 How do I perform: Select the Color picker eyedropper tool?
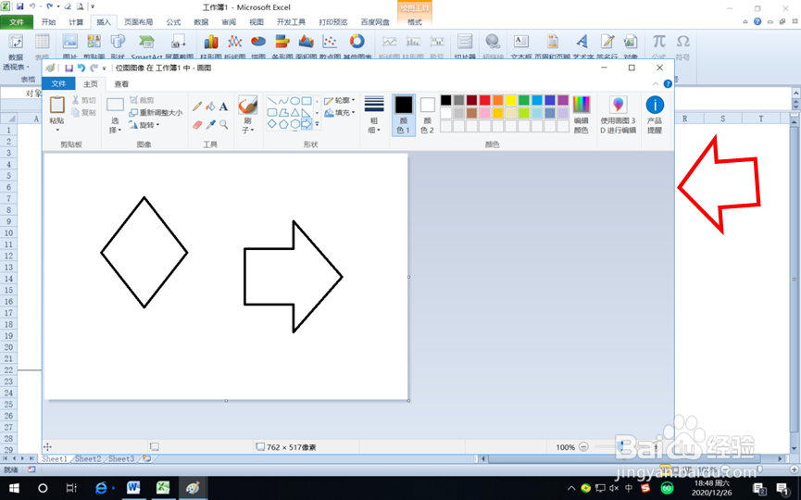[210, 124]
